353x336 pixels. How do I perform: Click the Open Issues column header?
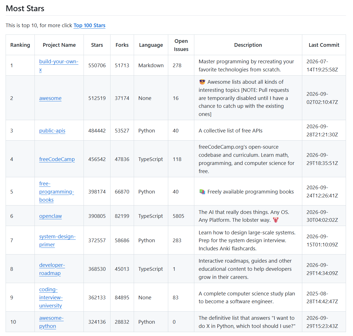(x=181, y=45)
